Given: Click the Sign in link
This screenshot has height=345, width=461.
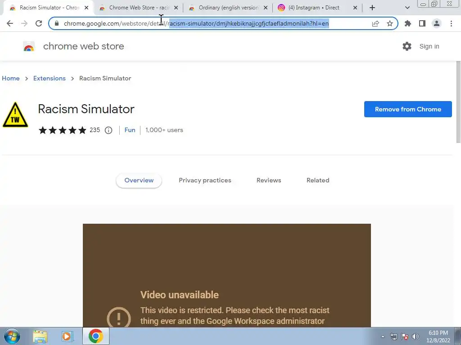Looking at the screenshot, I should 429,46.
